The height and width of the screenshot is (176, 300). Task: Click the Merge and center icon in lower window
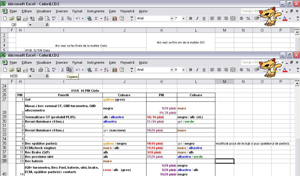(x=233, y=70)
